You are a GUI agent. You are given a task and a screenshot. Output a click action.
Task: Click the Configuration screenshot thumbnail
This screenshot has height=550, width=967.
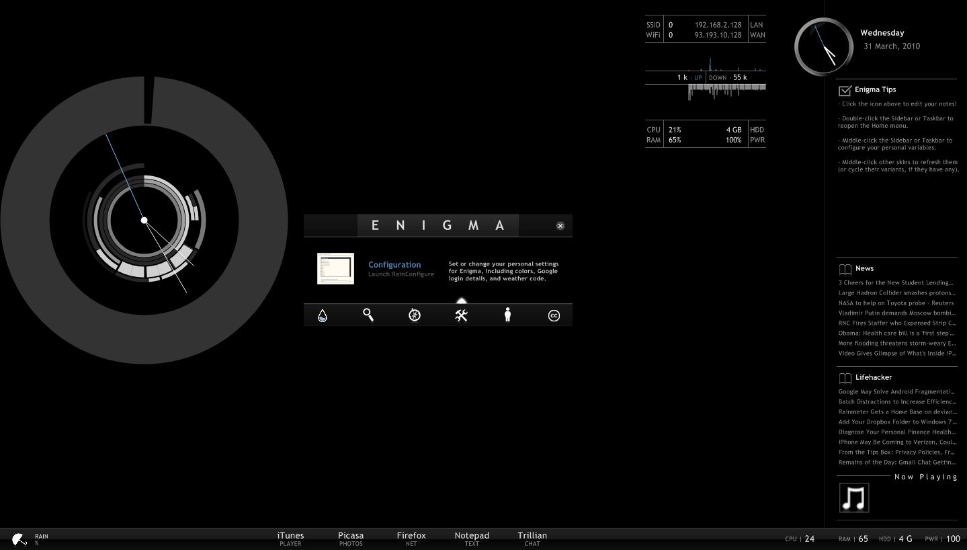pyautogui.click(x=335, y=268)
